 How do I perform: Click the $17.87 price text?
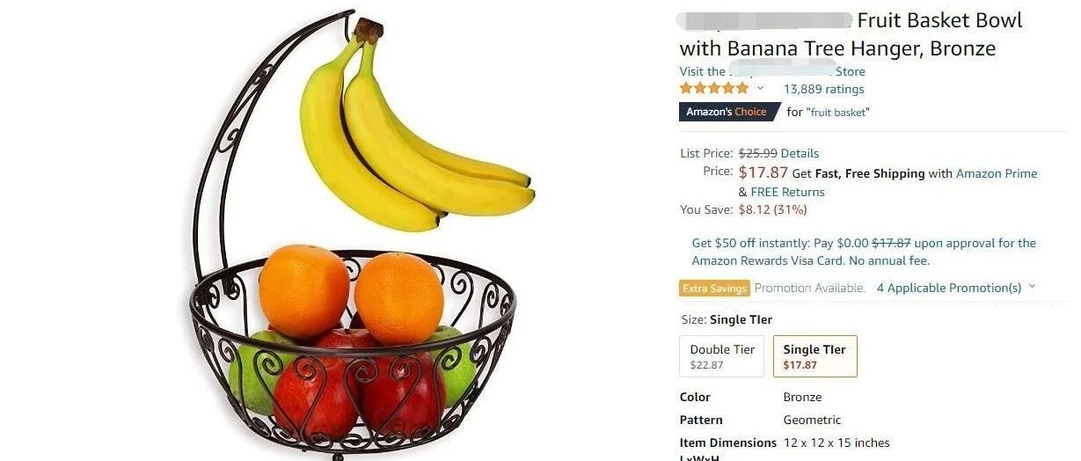point(763,172)
